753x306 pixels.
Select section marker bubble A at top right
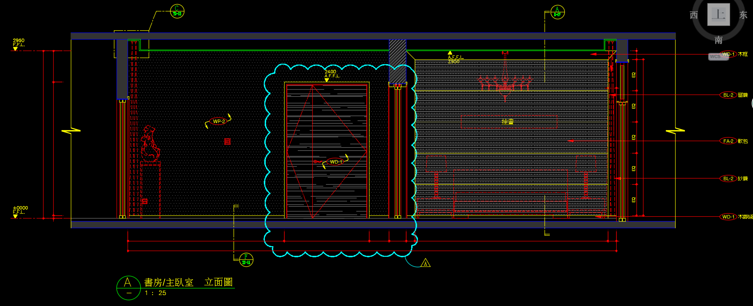point(557,12)
